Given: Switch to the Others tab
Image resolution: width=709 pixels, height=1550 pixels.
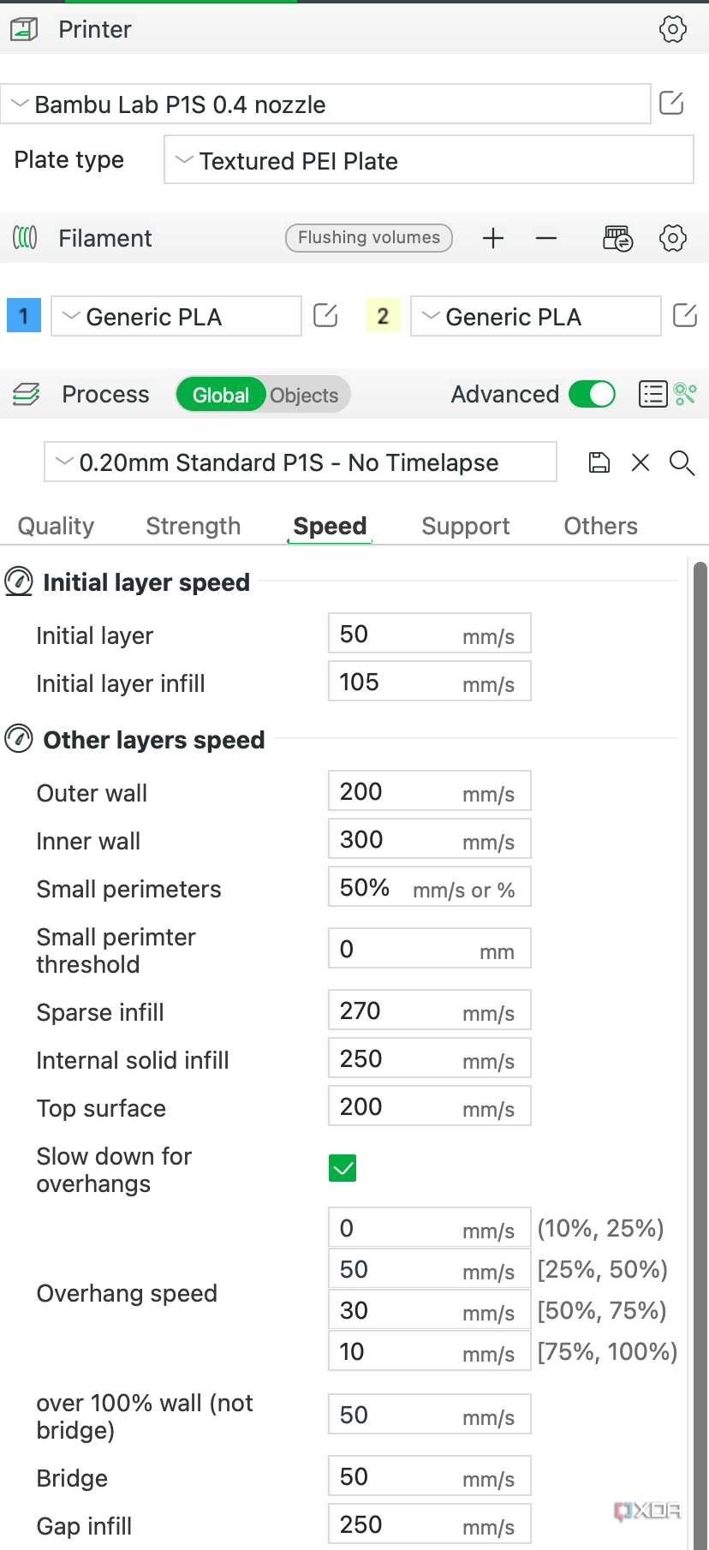Looking at the screenshot, I should point(601,526).
